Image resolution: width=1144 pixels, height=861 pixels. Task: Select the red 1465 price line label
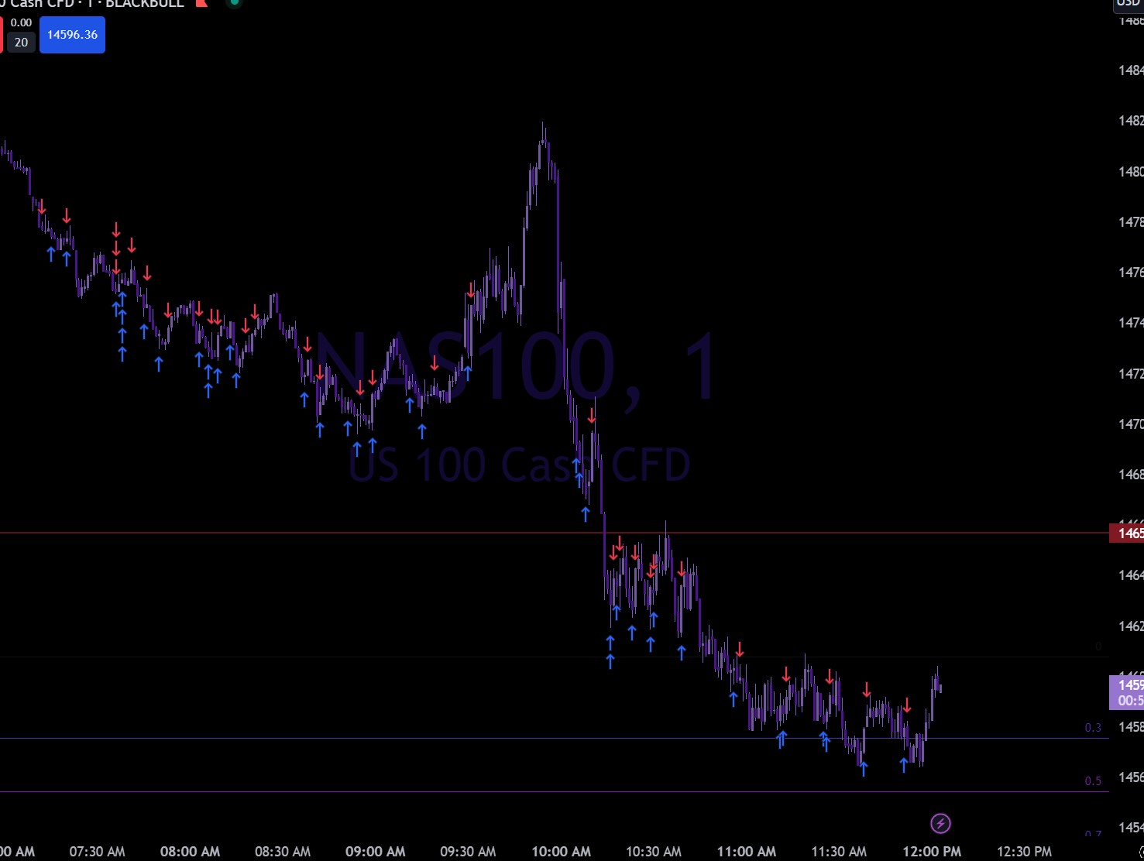tap(1127, 533)
